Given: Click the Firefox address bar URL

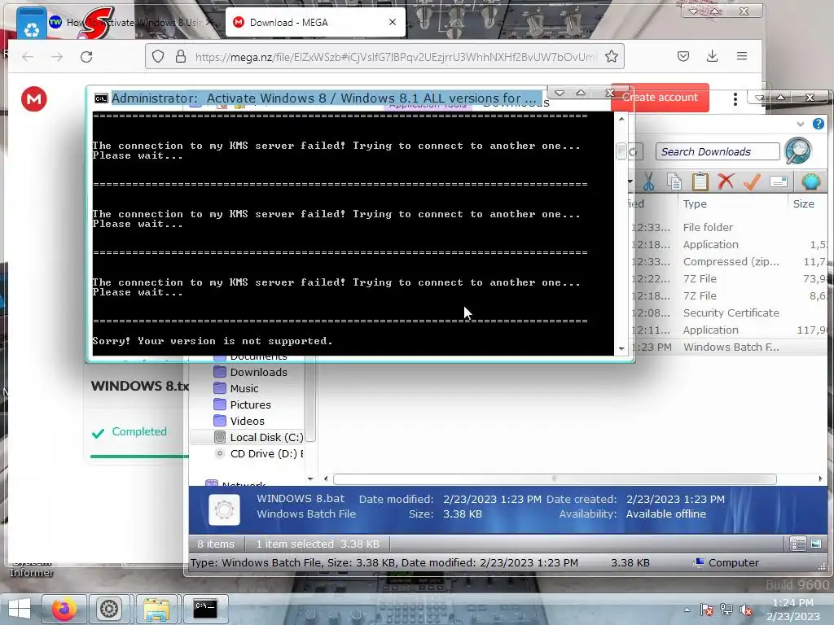Looking at the screenshot, I should click(x=395, y=57).
